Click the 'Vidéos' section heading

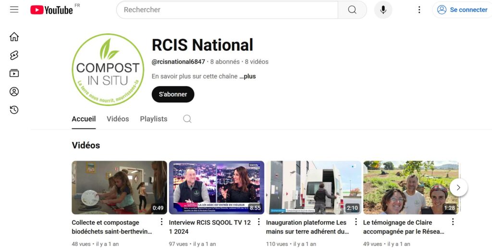coord(86,146)
